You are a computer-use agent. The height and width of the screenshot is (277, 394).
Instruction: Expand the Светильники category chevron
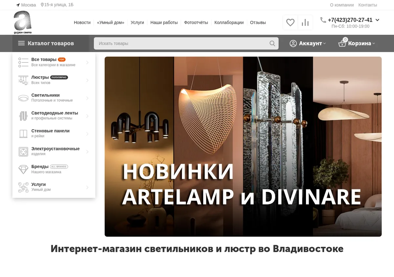click(x=87, y=98)
